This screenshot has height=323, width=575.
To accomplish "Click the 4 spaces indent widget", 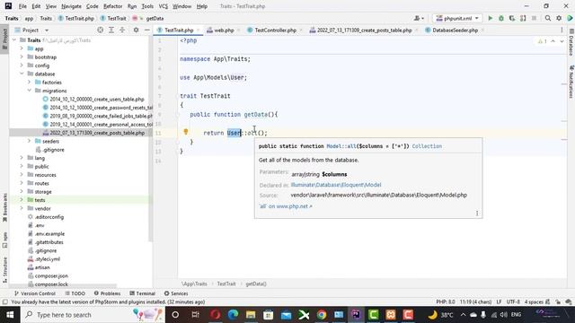I will (534, 301).
